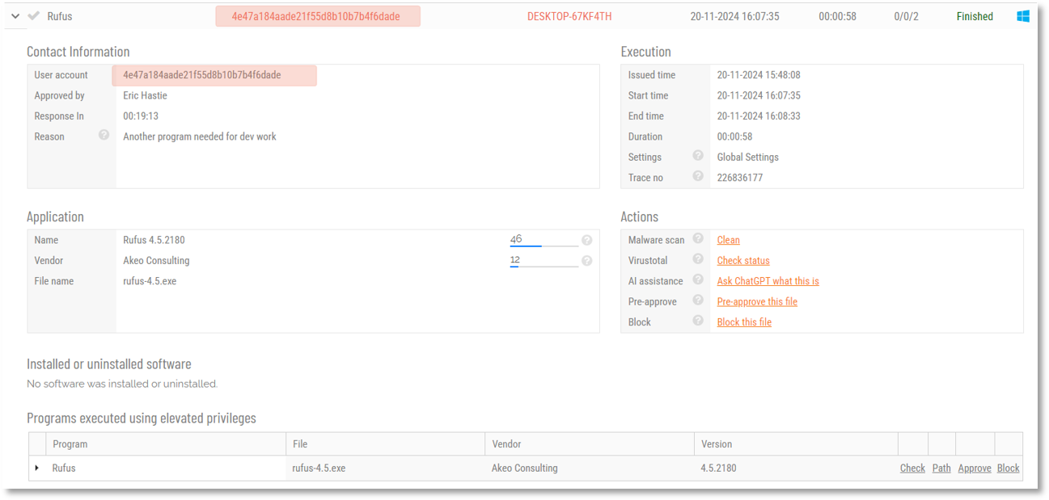Click Akeo Consulting in Application section
Viewport: 1049px width, 500px height.
156,261
